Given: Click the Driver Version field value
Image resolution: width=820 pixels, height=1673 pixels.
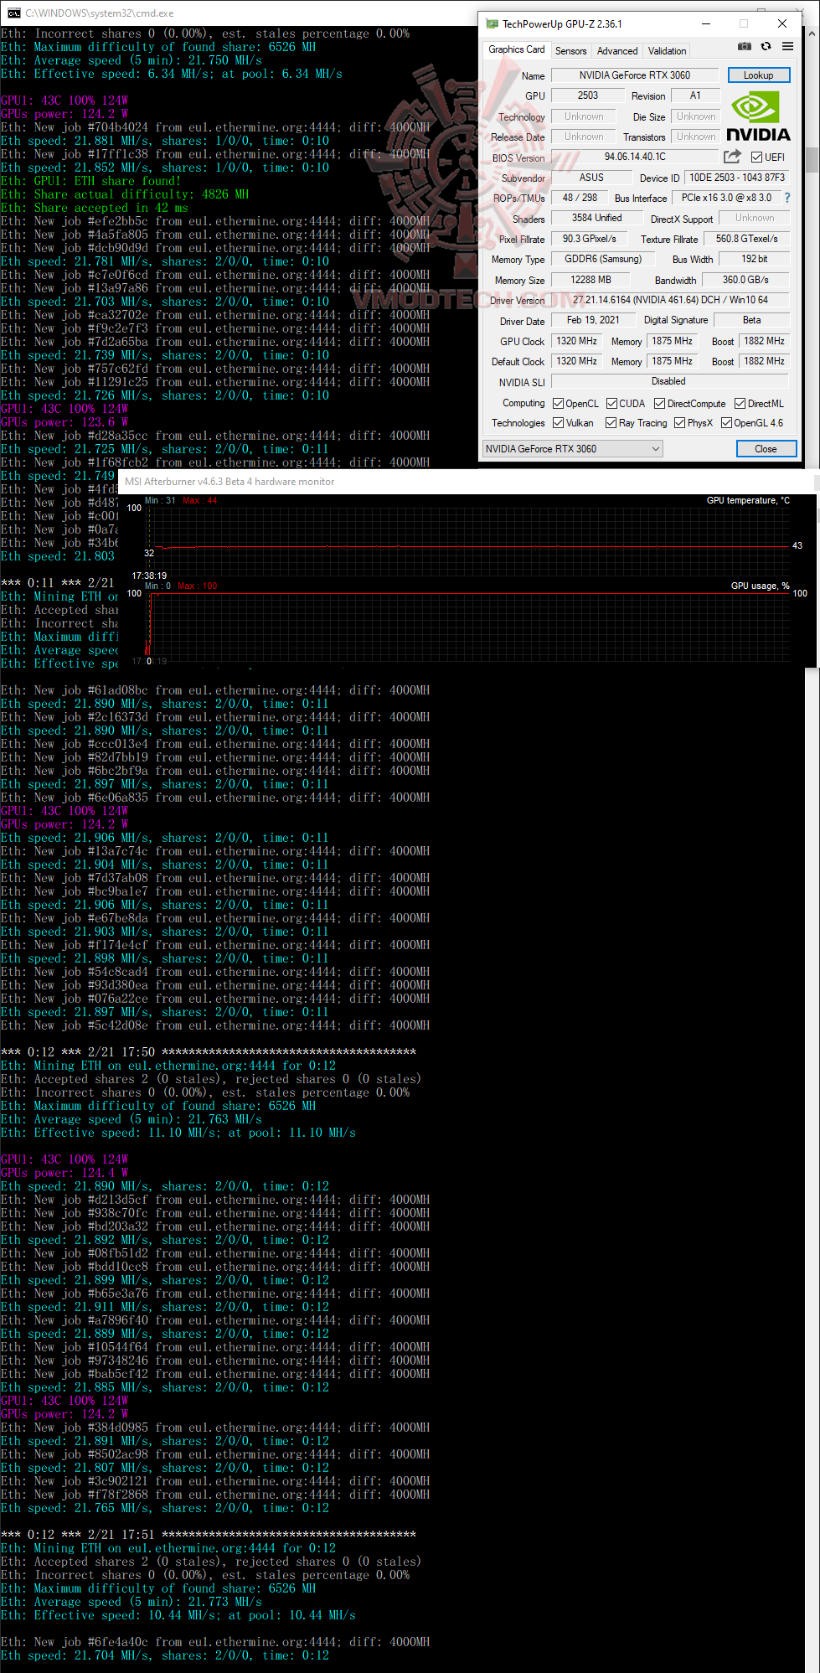Looking at the screenshot, I should pyautogui.click(x=670, y=300).
